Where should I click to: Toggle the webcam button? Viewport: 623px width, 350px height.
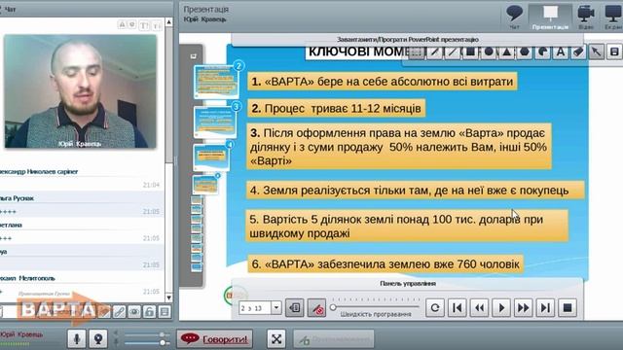97,339
